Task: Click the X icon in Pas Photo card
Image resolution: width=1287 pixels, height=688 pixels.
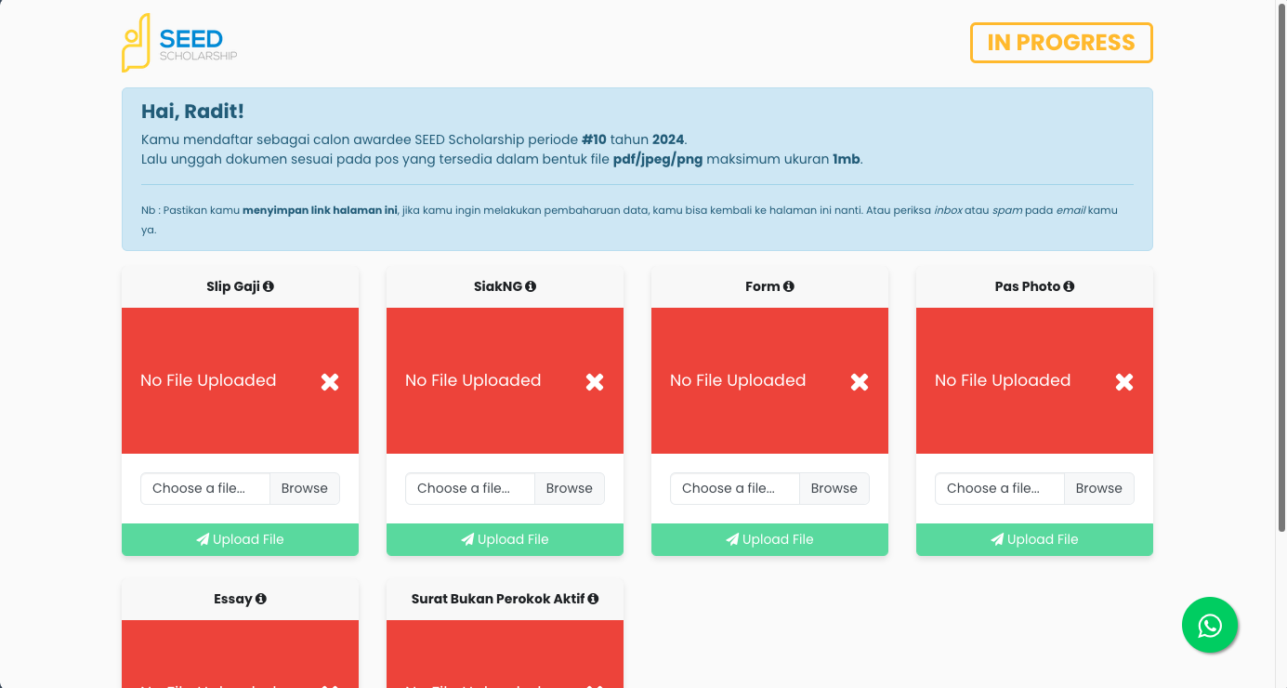Action: click(1124, 381)
